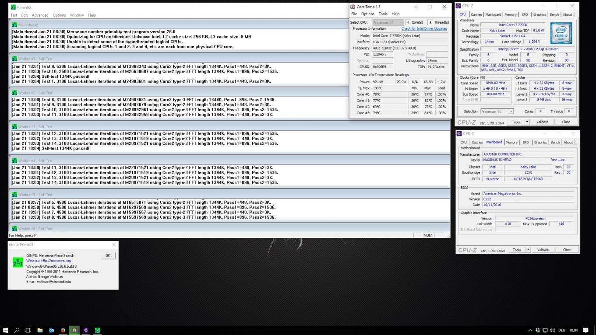Open the Window menu in Prime95

pyautogui.click(x=77, y=15)
